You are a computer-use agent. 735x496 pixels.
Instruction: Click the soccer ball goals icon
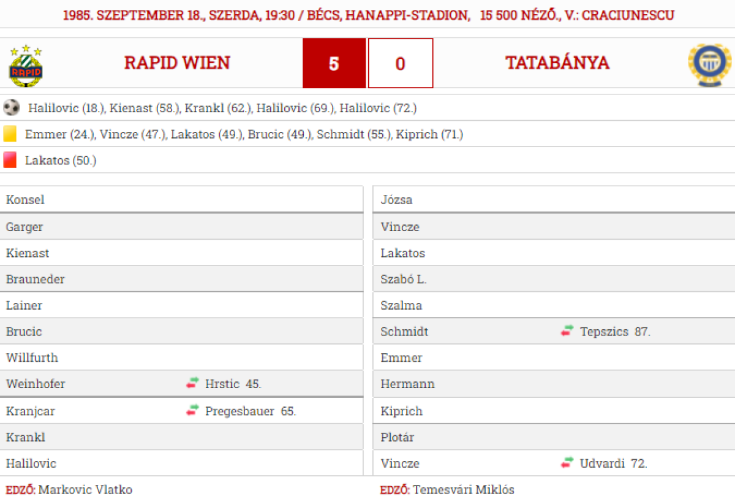11,108
